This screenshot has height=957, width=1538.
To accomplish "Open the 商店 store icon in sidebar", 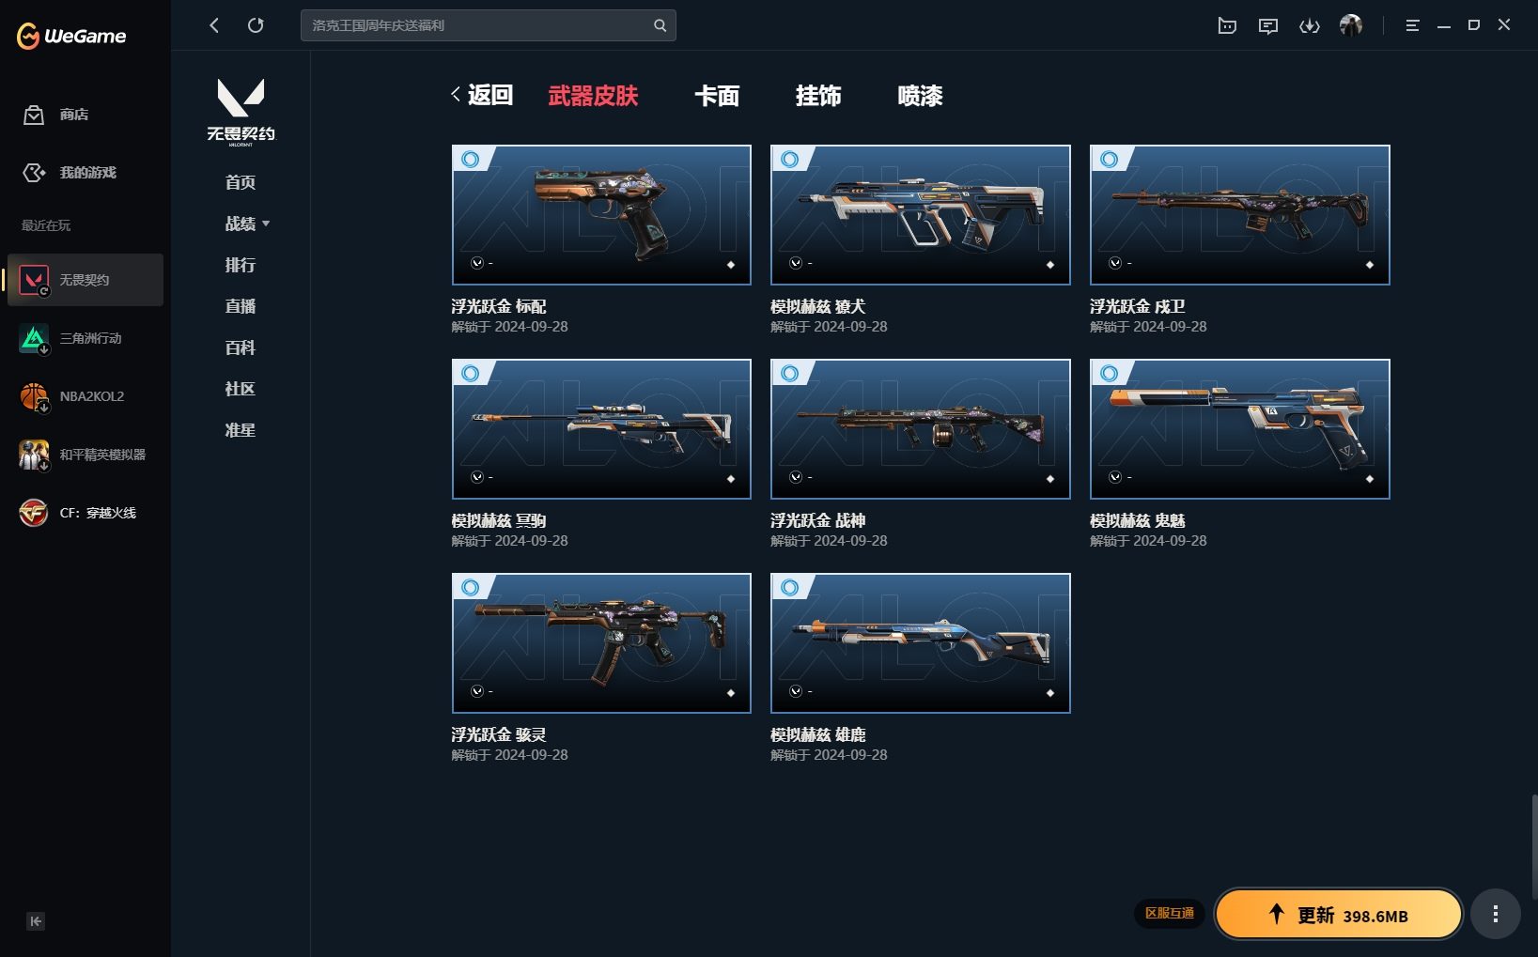I will (x=34, y=115).
